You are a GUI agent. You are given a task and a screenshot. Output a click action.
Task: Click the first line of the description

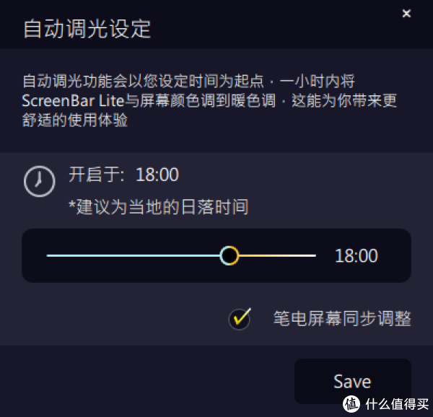(x=188, y=81)
